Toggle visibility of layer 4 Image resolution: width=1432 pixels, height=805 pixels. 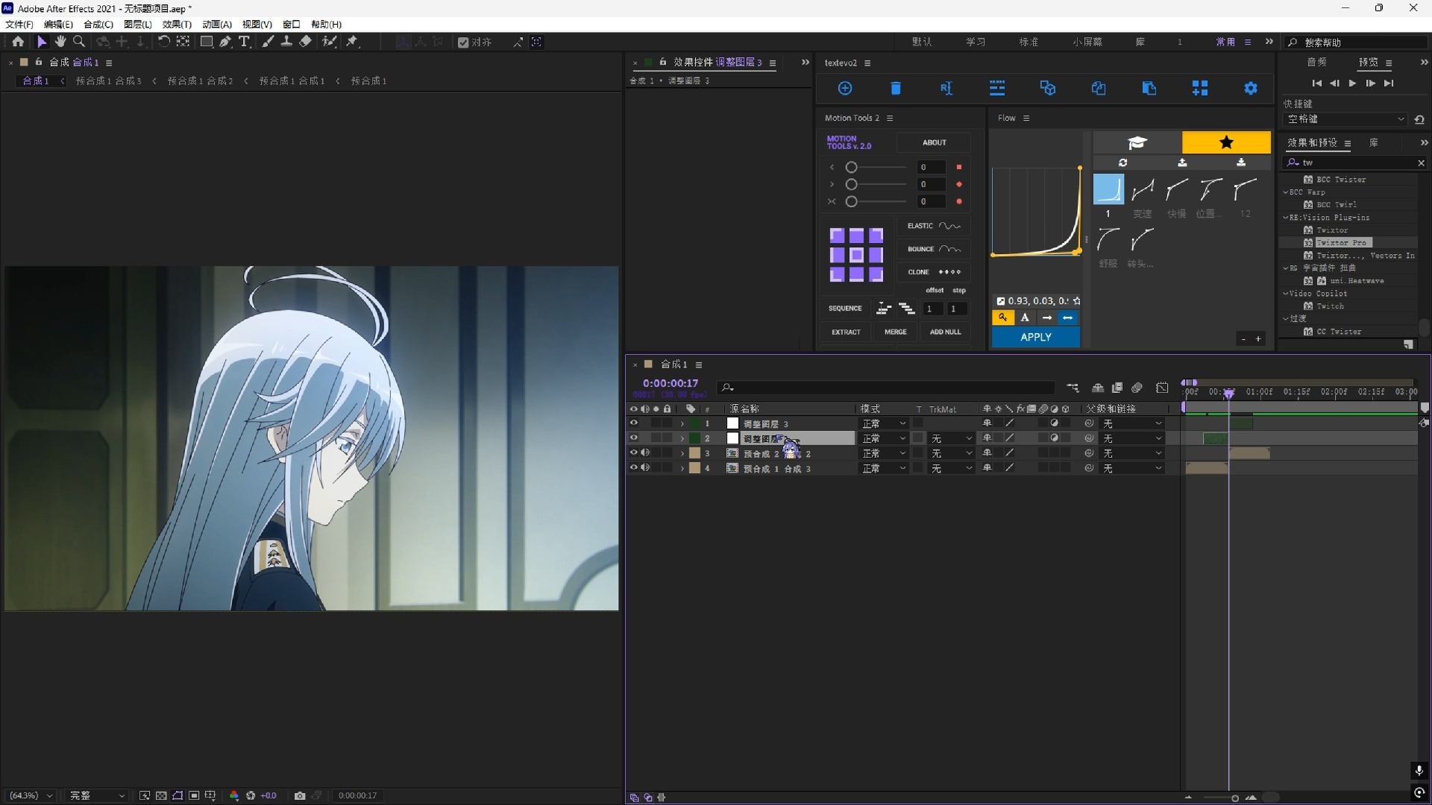(x=633, y=468)
